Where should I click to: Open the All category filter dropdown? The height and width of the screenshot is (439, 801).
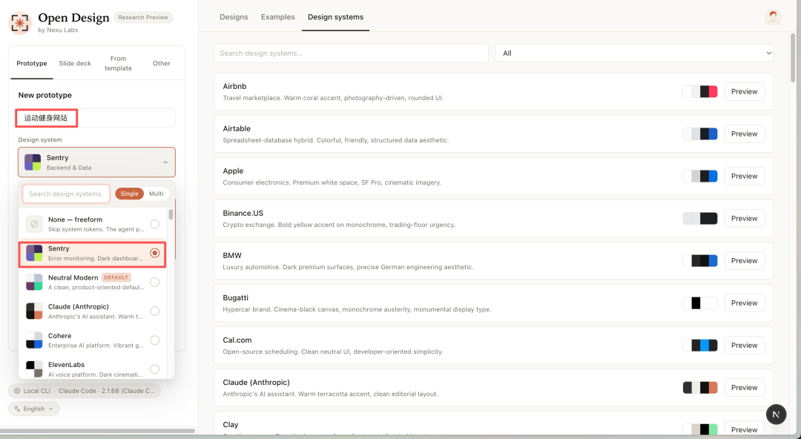coord(634,53)
